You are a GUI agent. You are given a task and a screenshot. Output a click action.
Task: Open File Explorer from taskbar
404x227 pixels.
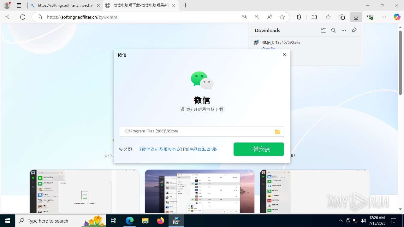(145, 221)
